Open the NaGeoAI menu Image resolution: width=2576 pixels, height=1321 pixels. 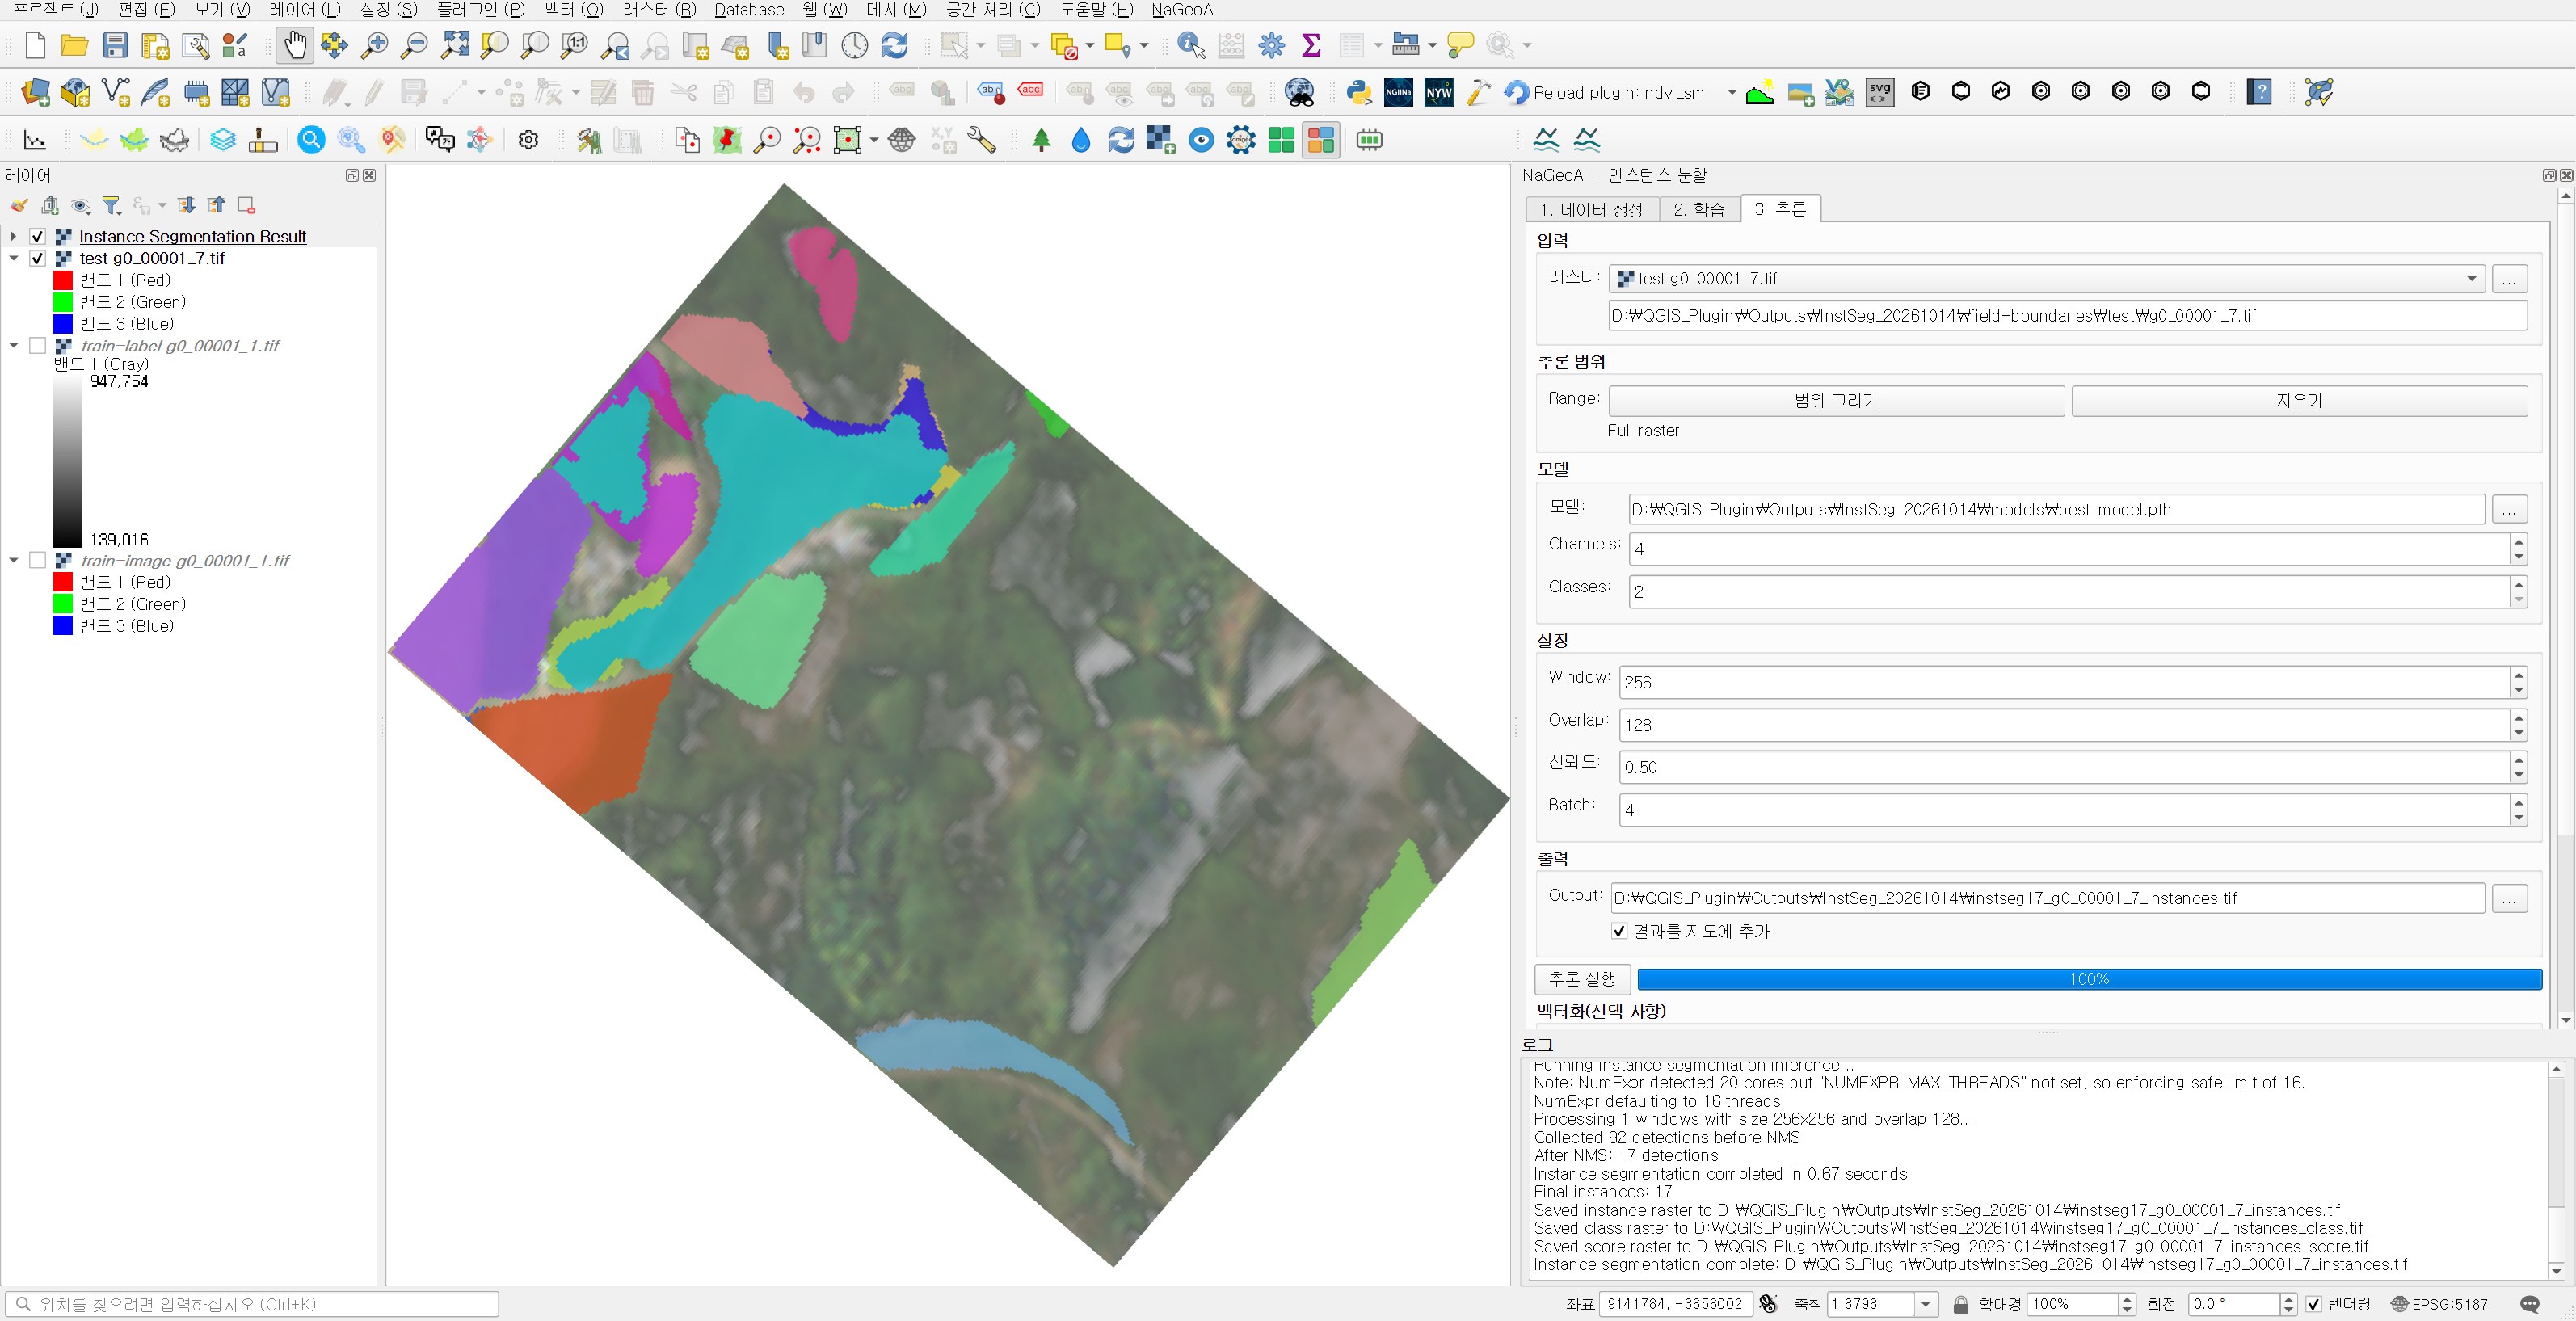click(x=1183, y=10)
